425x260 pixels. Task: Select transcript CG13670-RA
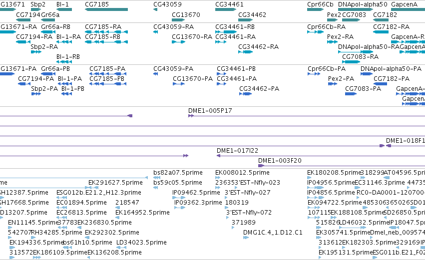(192, 37)
